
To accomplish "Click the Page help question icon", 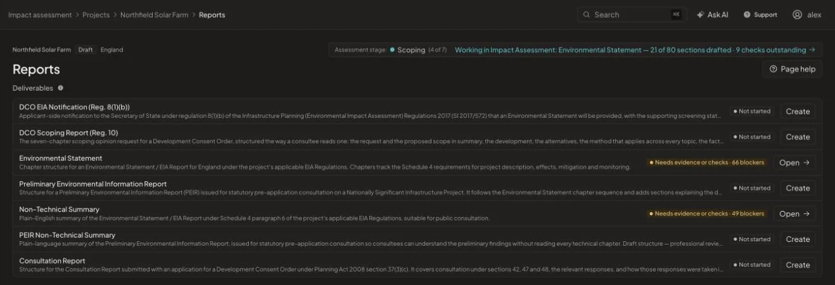I will [x=773, y=69].
